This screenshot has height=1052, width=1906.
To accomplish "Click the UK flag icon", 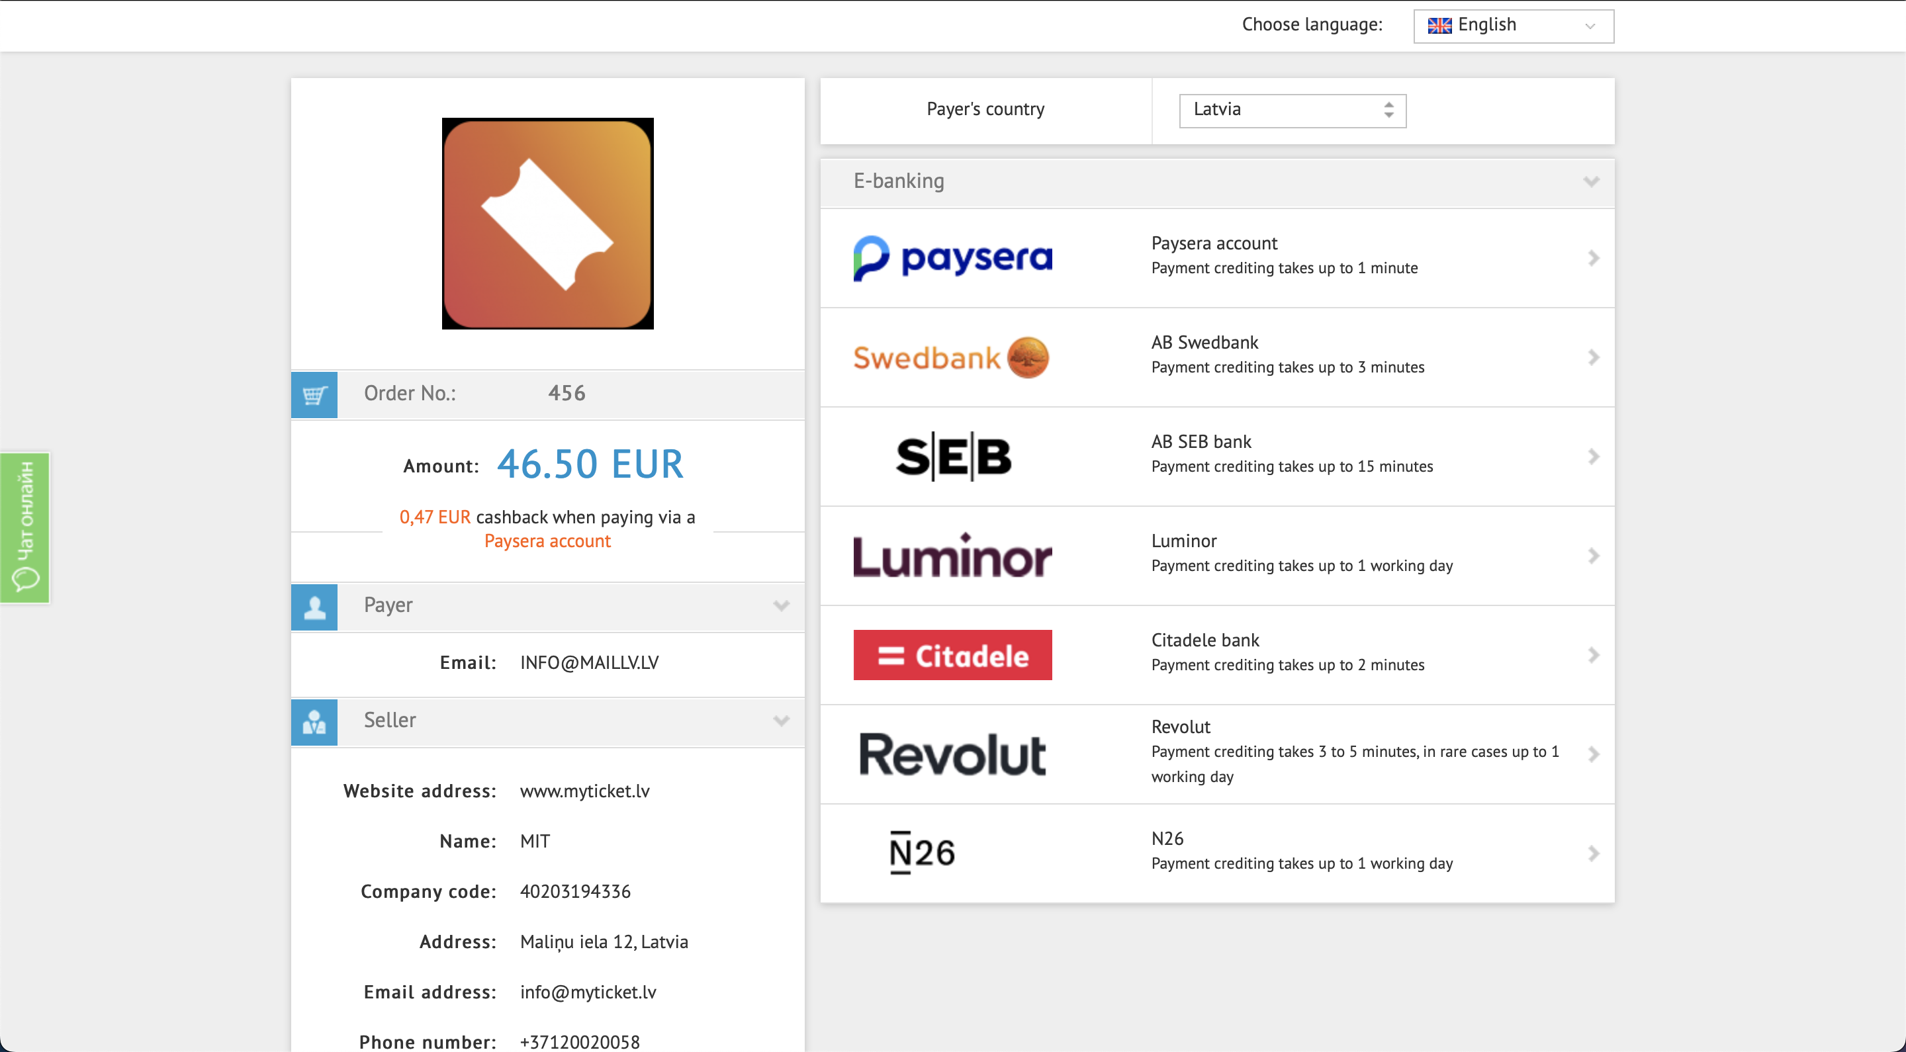I will pos(1439,26).
